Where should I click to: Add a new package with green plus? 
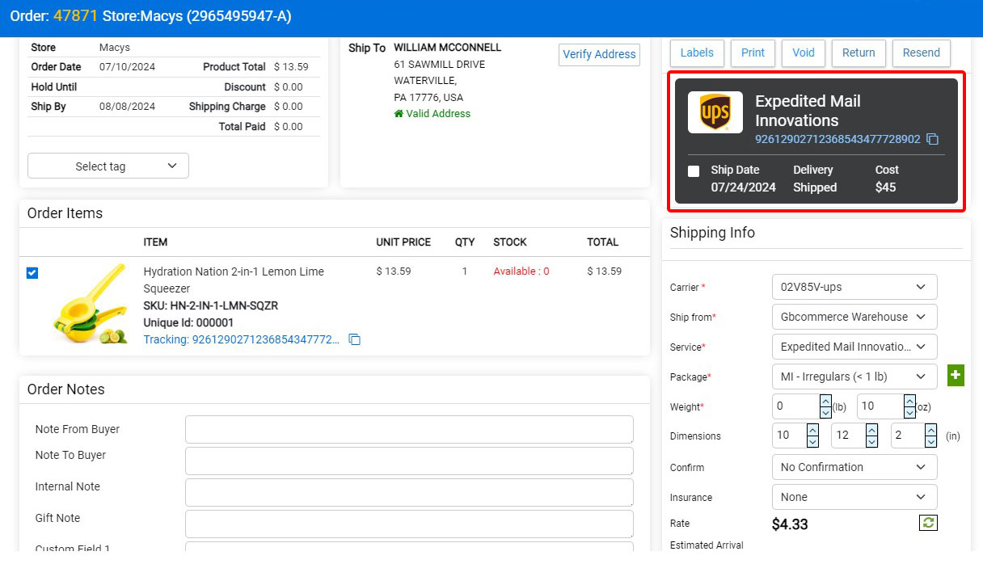[956, 376]
